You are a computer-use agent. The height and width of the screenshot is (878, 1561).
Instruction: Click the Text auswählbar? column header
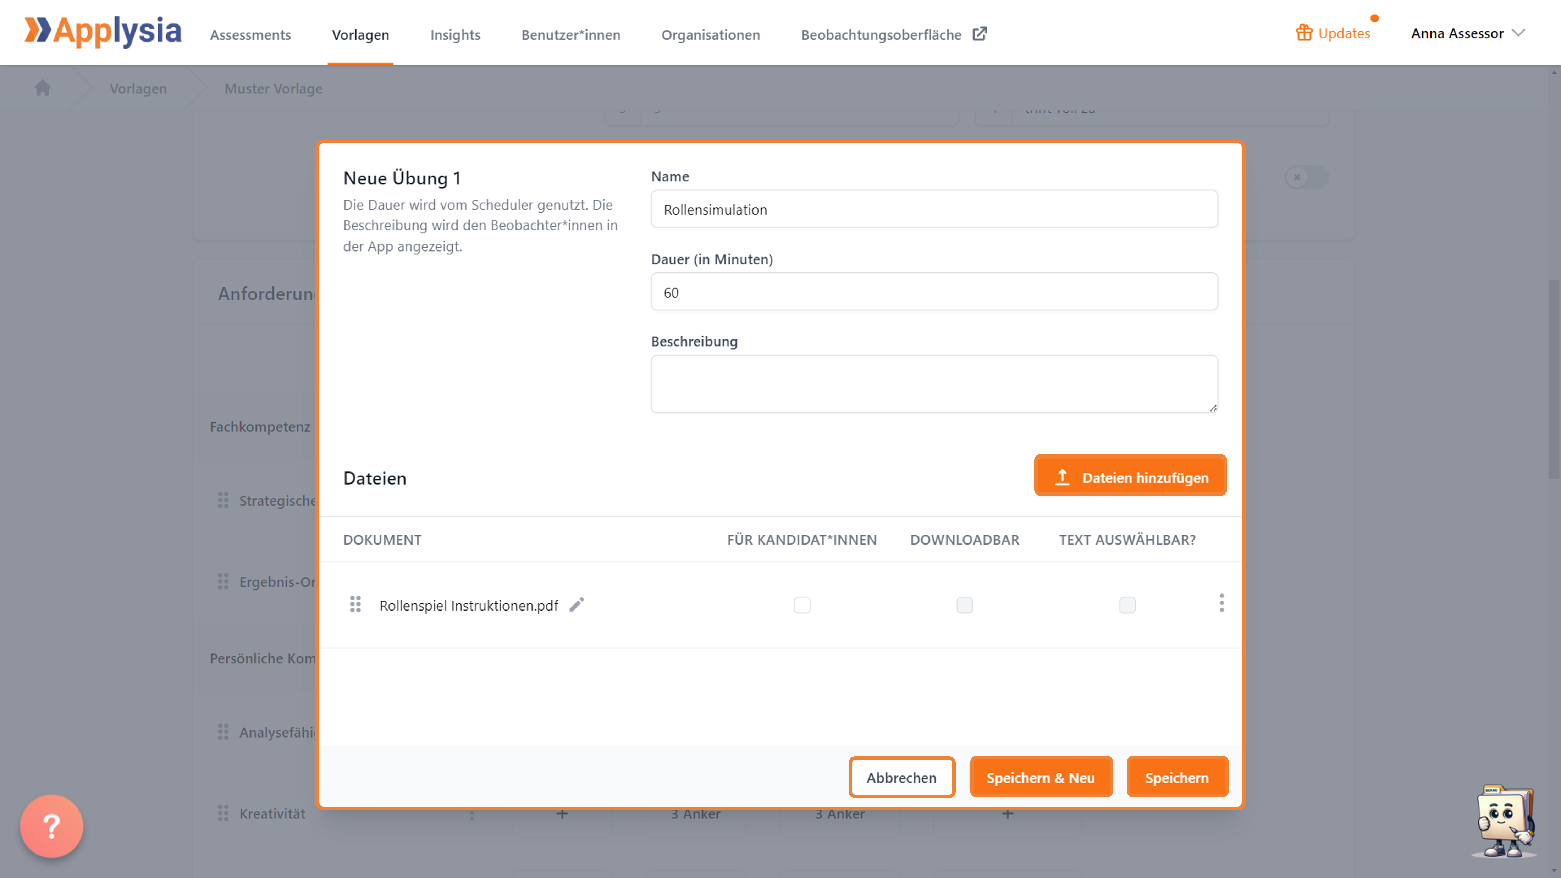click(1127, 539)
